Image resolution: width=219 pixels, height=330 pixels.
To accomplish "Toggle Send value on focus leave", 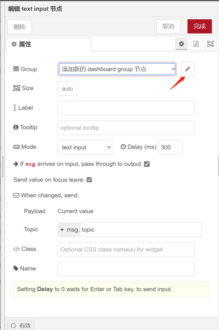I will point(89,180).
